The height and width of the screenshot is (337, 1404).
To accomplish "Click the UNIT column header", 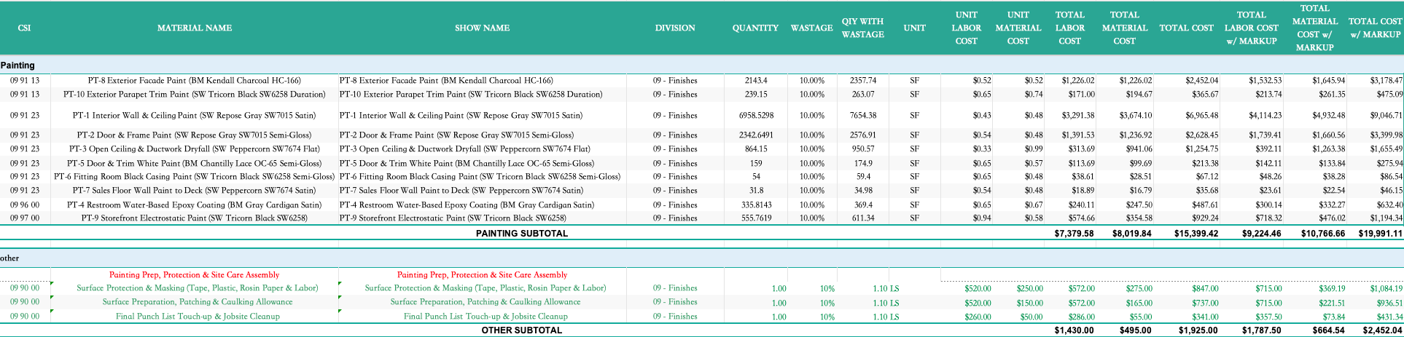I will [914, 28].
